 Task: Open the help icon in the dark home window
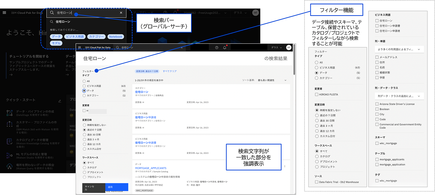165,13
